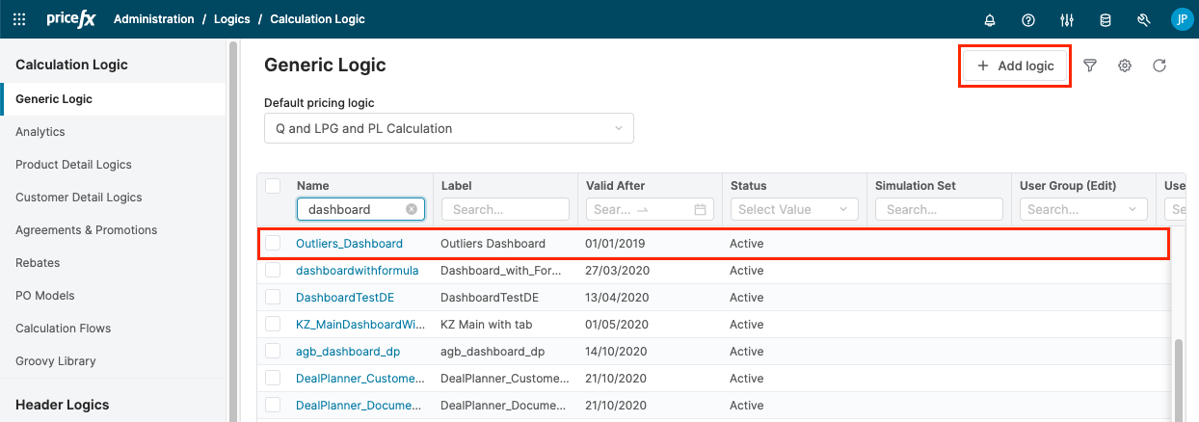Screen dimensions: 1199x422
Task: Refresh the Generic Logic table
Action: click(1159, 66)
